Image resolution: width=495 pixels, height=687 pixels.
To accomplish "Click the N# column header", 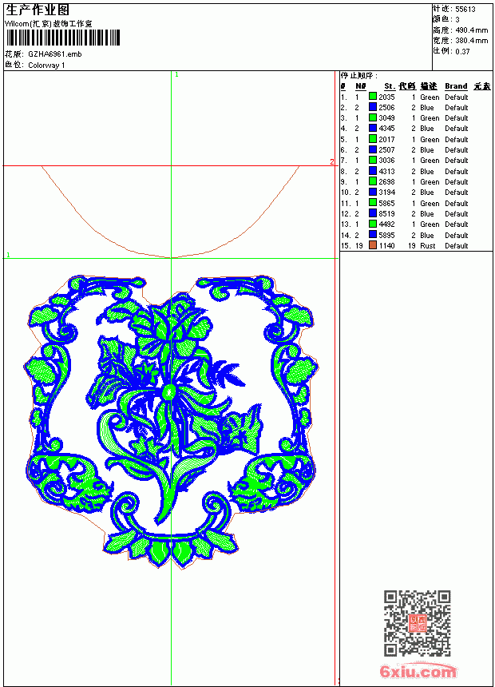I will [361, 86].
